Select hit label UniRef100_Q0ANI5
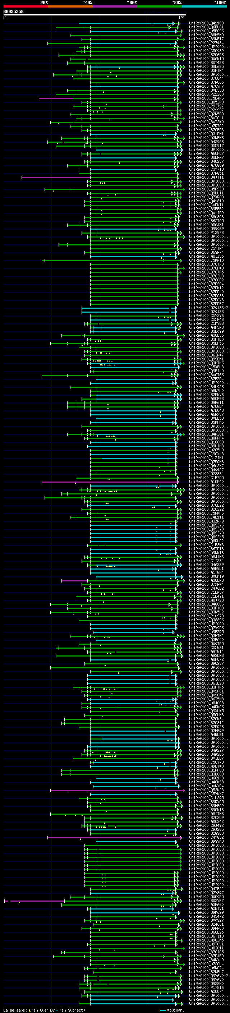Screen dimensions: 230x1013 click(206, 59)
